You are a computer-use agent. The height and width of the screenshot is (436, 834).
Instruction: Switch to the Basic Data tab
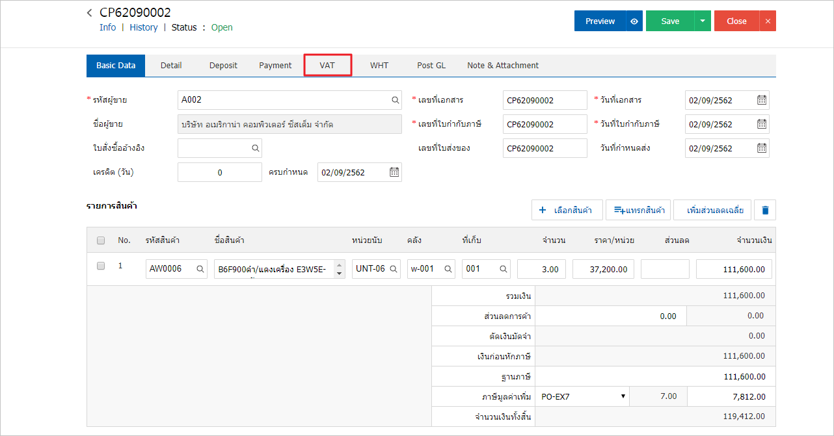point(116,65)
